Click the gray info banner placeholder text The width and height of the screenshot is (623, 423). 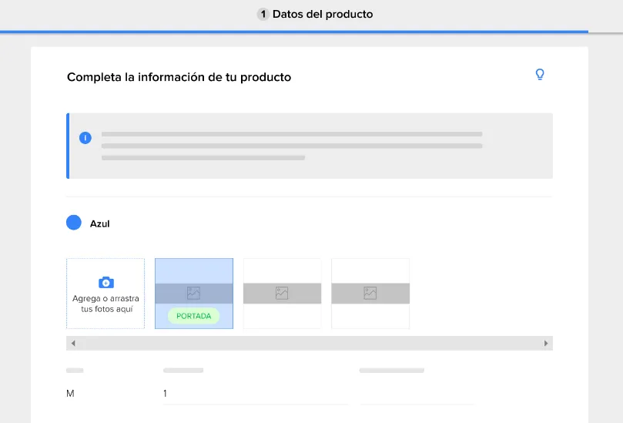coord(292,146)
